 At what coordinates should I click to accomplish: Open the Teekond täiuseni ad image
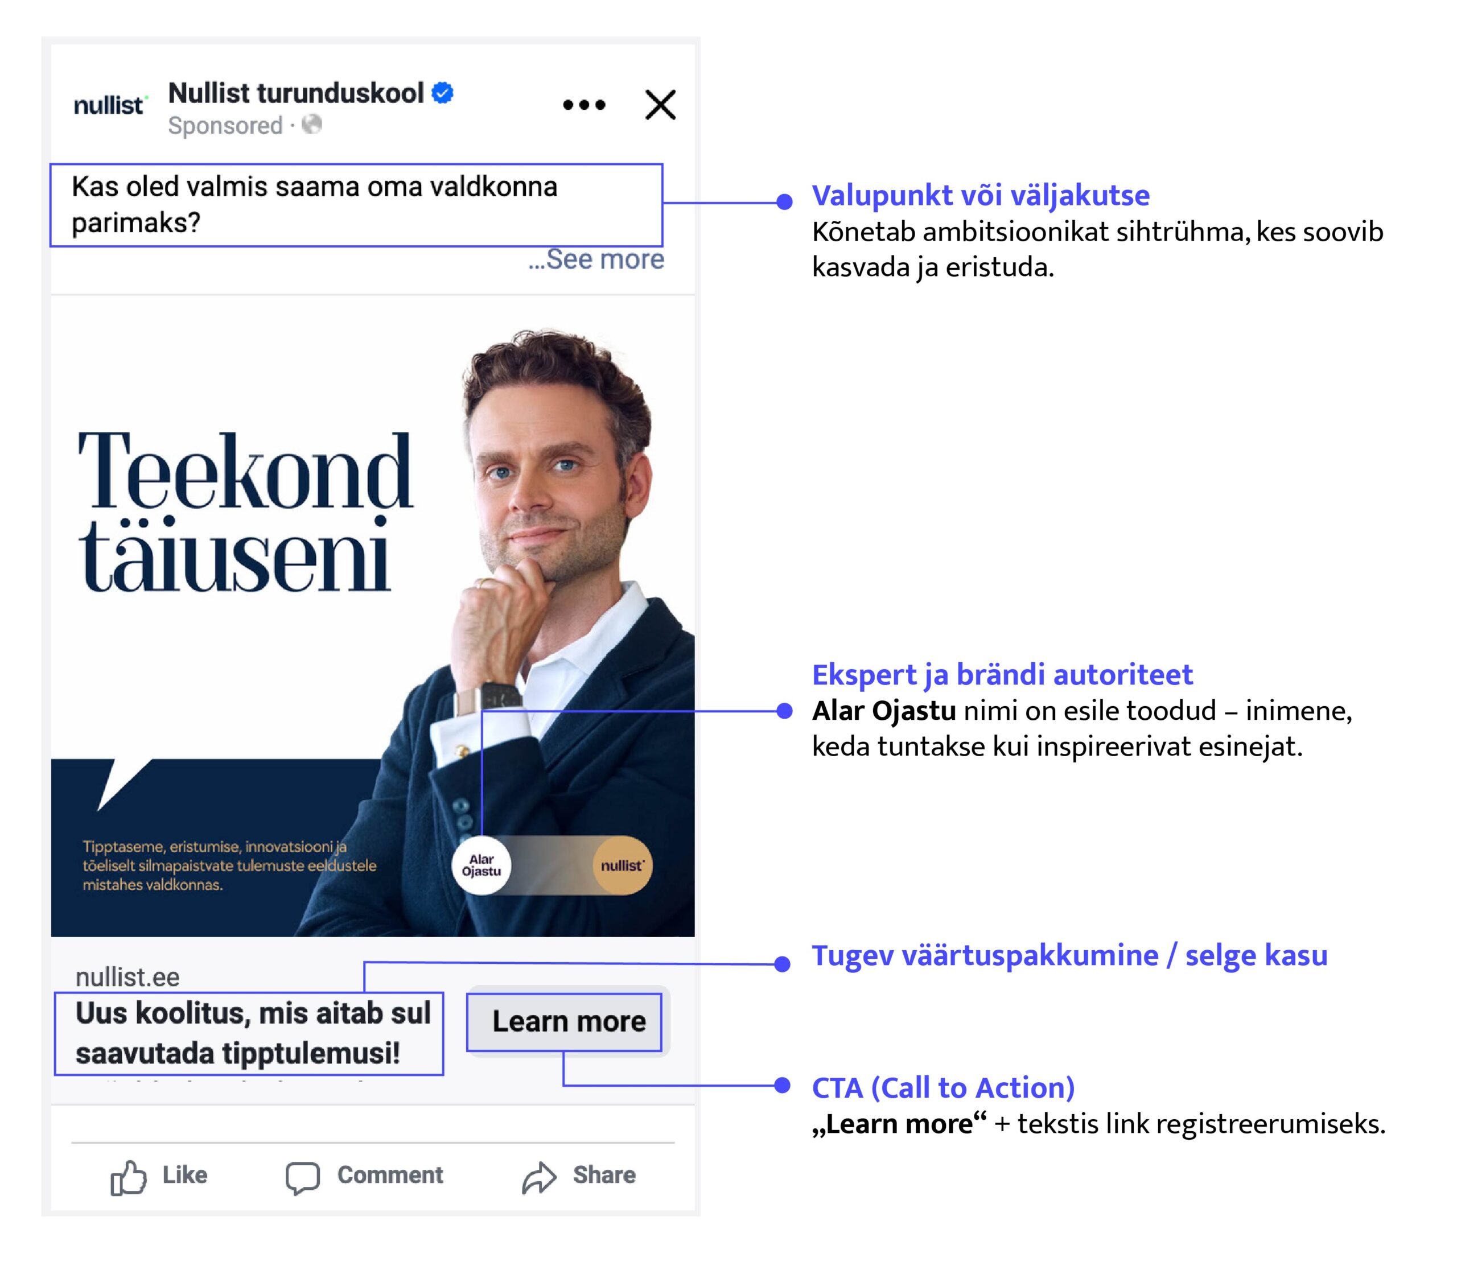pos(373,617)
